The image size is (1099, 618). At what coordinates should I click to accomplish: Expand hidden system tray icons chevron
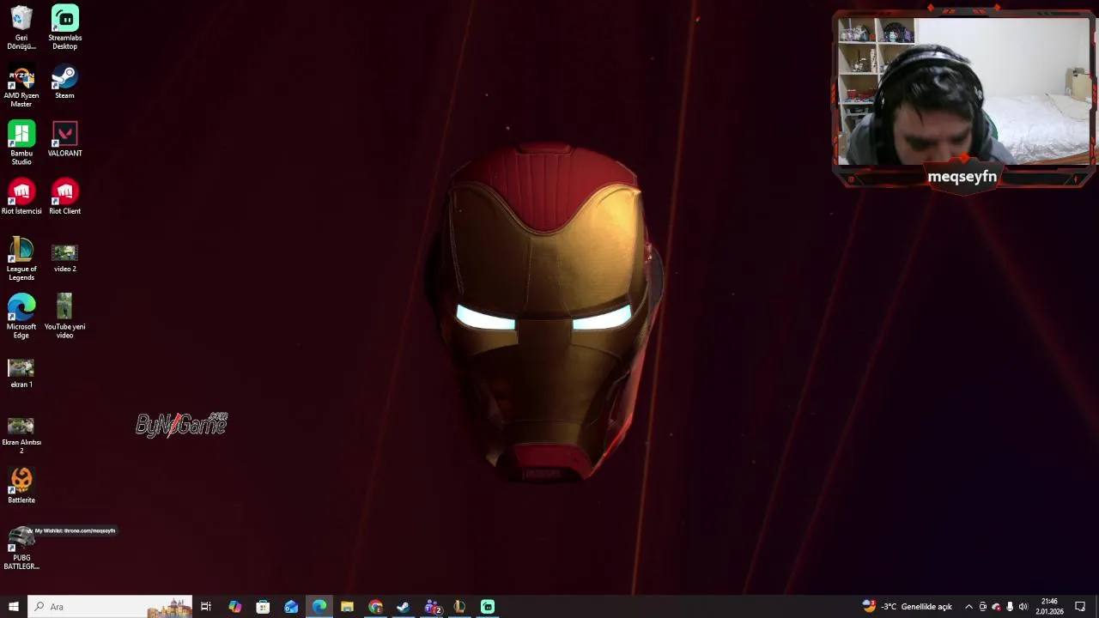coord(969,607)
